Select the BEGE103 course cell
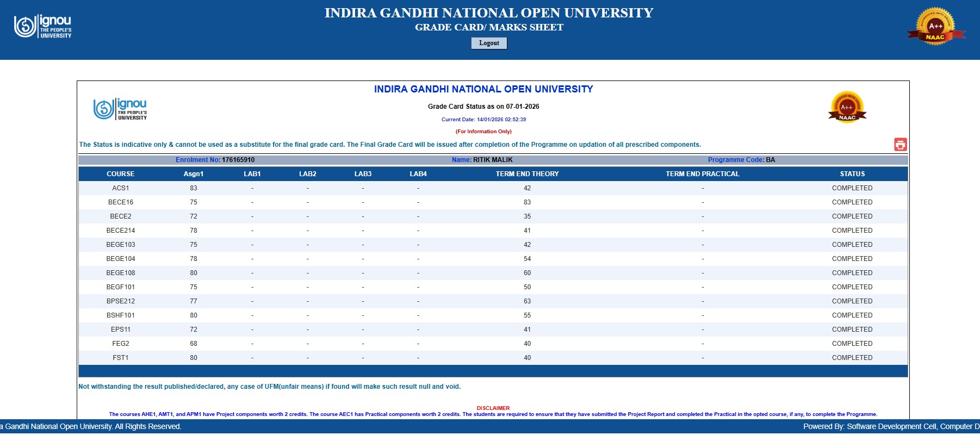 point(121,245)
